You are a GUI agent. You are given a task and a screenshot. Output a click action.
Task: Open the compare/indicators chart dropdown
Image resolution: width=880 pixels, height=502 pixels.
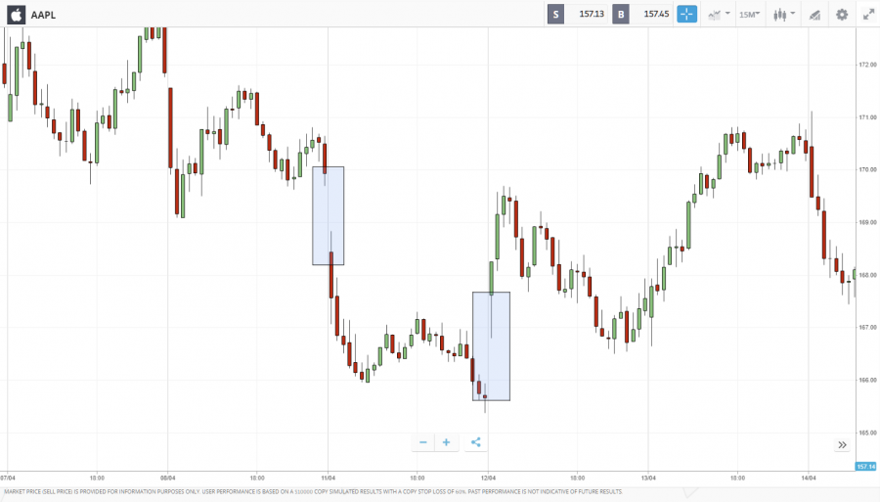tap(719, 15)
